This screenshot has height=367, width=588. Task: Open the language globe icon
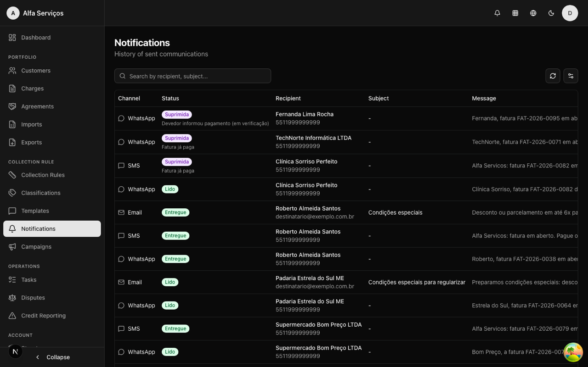tap(533, 13)
